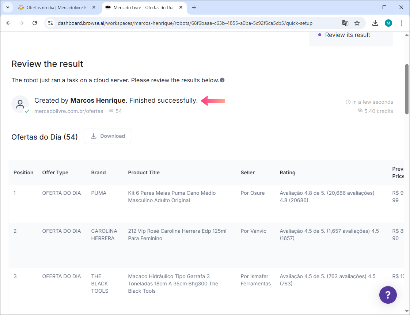Viewport: 410px width, 315px height.
Task: Click the info icon beside results text
Action: 222,80
